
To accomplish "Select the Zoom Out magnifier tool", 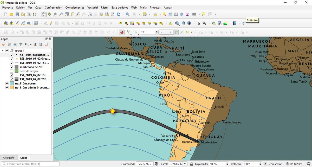I will tap(61, 14).
